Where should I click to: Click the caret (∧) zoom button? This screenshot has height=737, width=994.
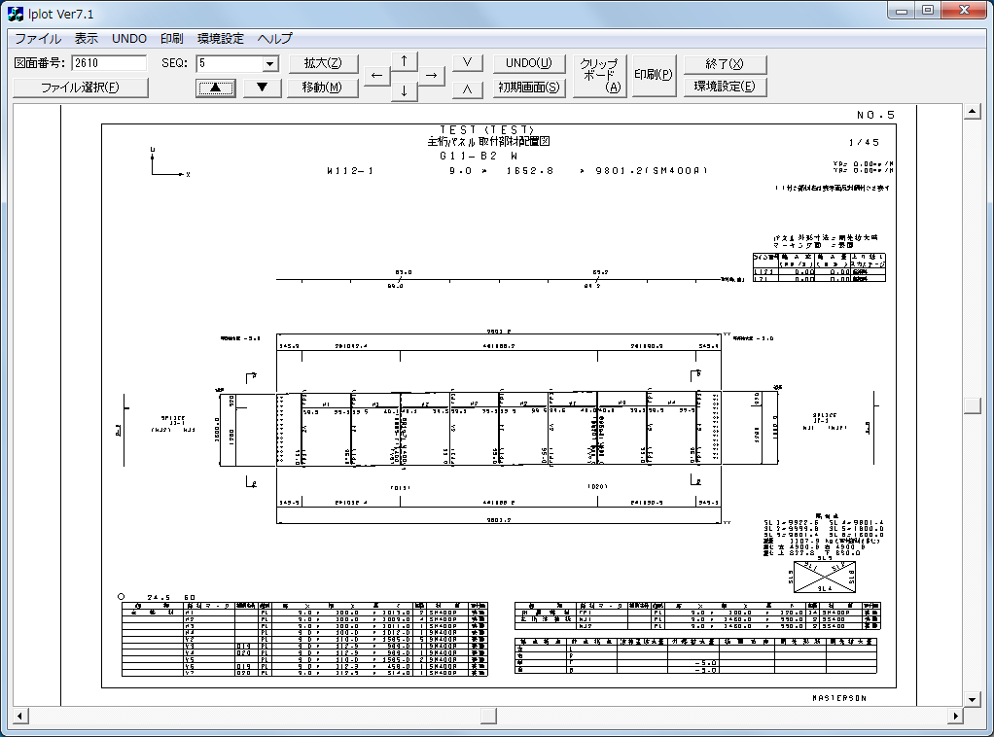coord(468,88)
